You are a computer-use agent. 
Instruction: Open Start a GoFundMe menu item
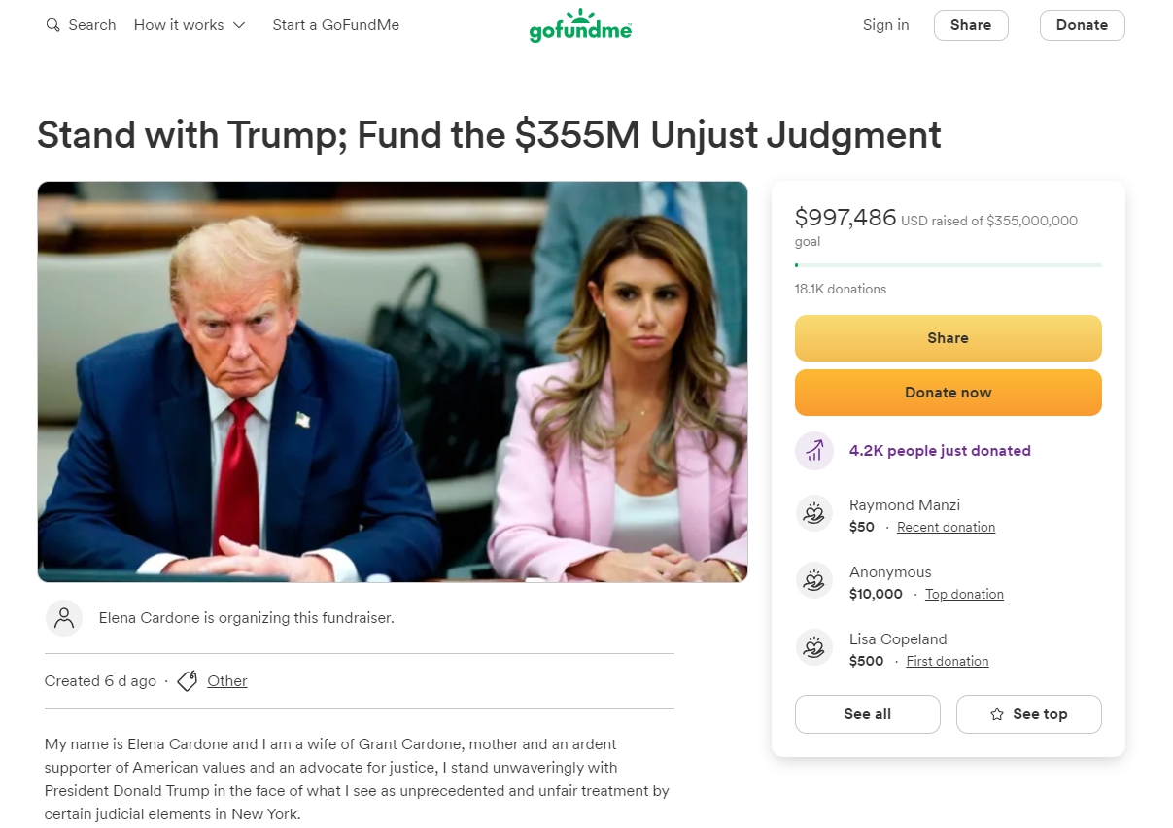click(x=336, y=25)
